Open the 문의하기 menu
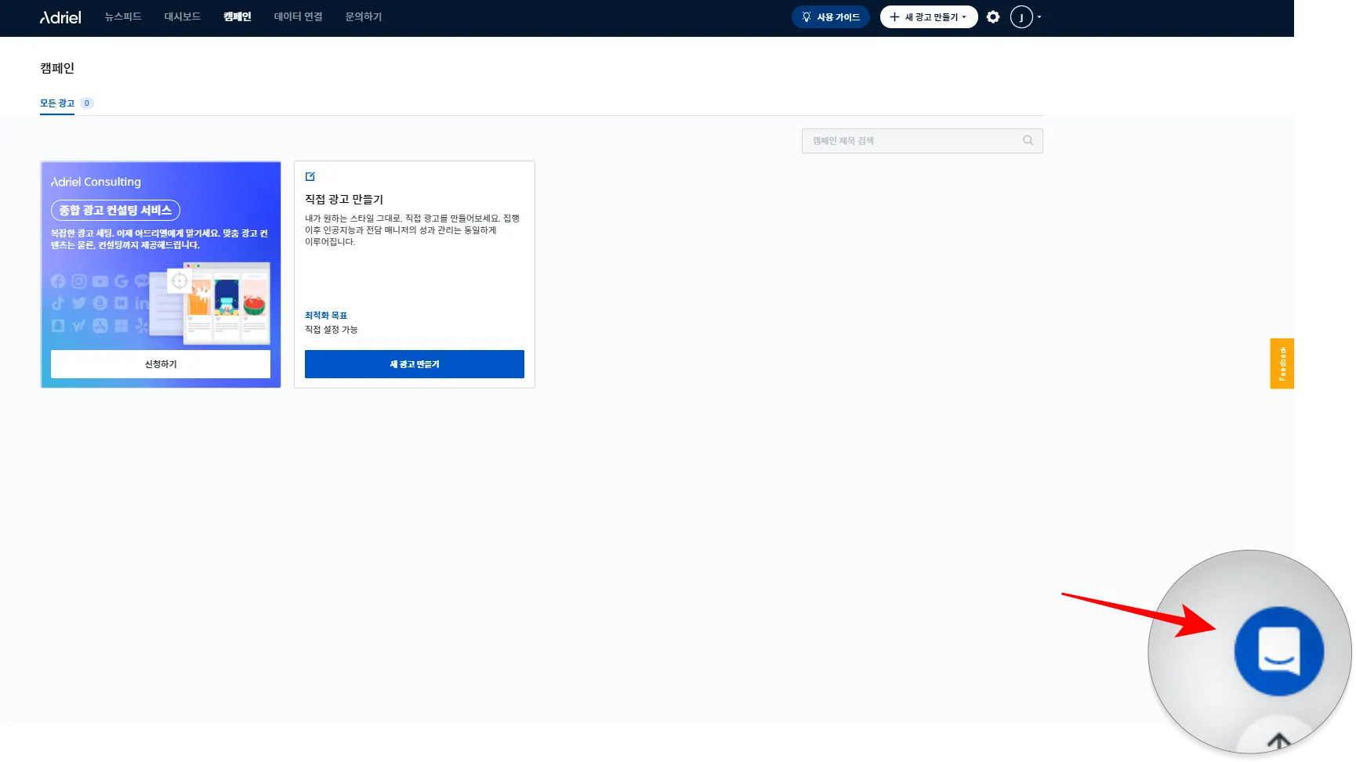The image size is (1356, 762). click(364, 16)
